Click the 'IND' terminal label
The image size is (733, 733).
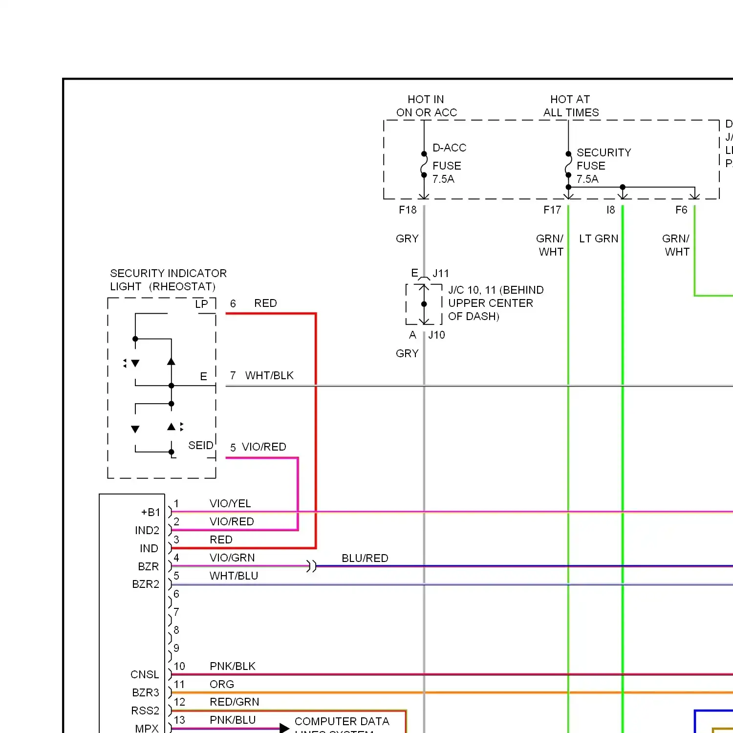pos(149,548)
